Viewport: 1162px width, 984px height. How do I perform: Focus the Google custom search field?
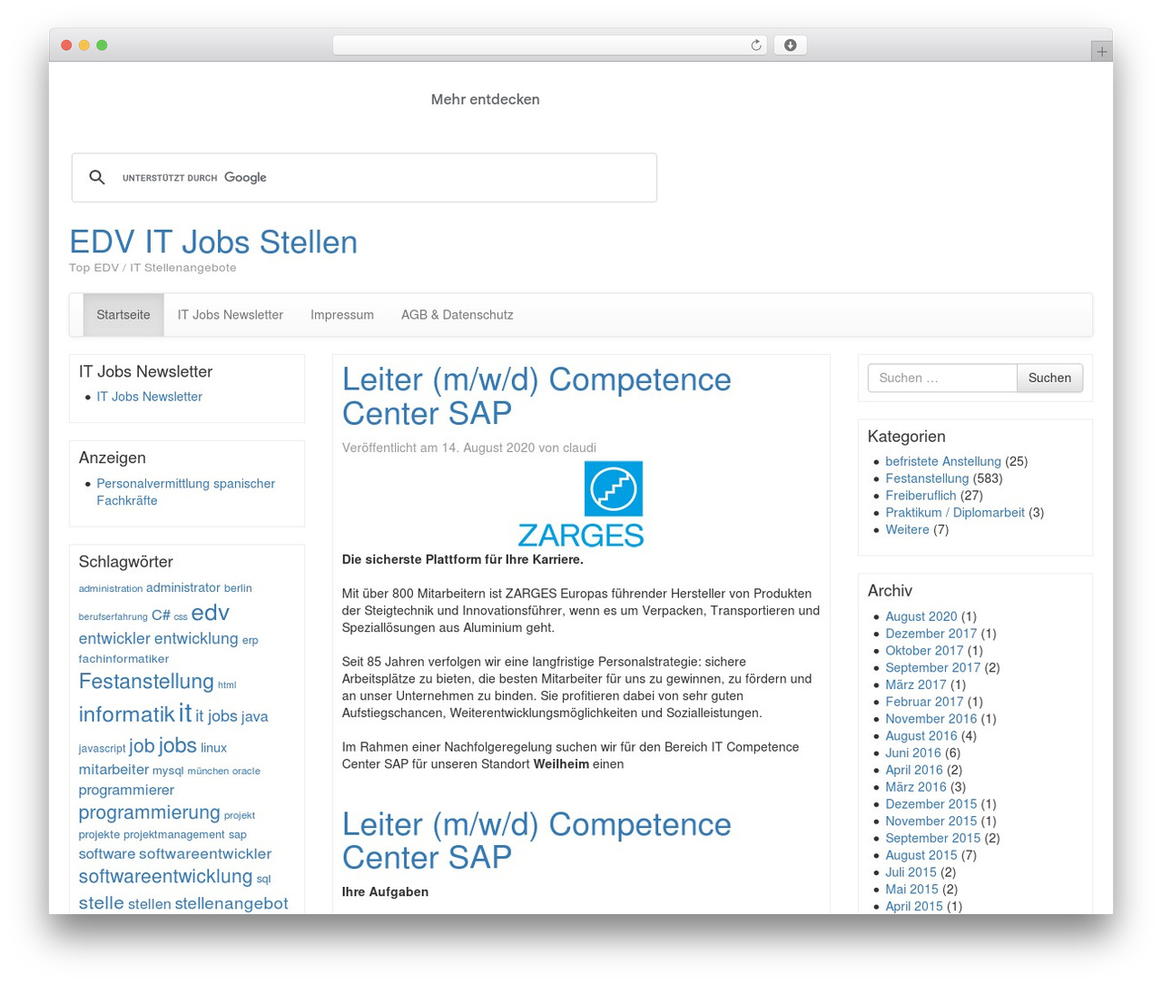click(364, 177)
